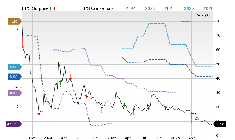Click the green dotted beat arrow before Apr 2024
This screenshot has height=140, width=235.
tap(61, 84)
